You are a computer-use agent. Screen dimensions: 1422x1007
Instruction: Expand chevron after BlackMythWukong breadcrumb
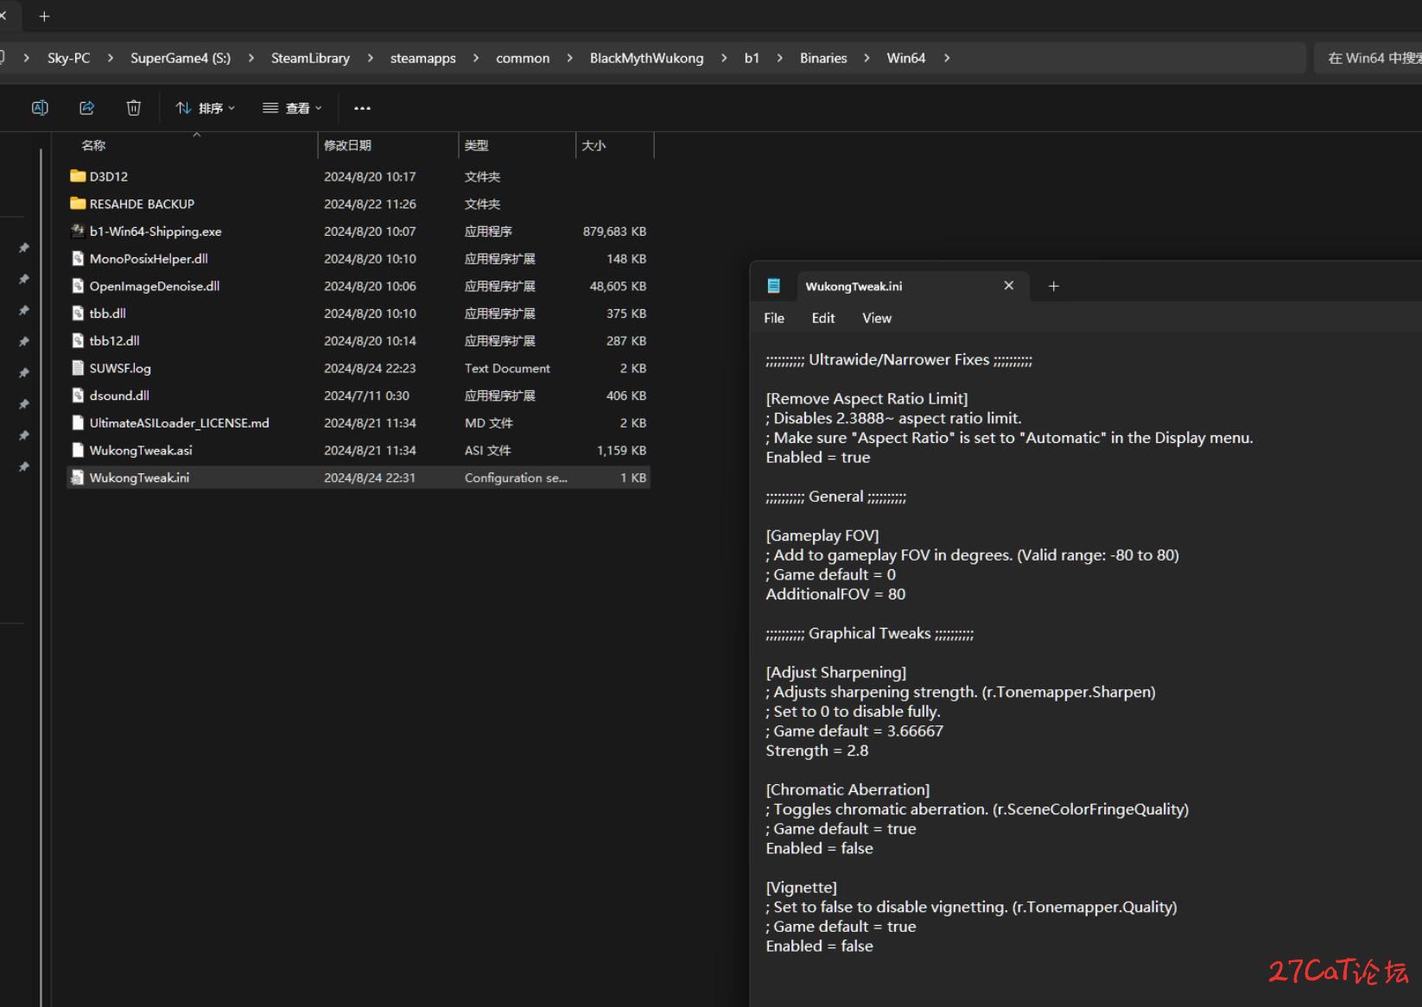pyautogui.click(x=724, y=58)
